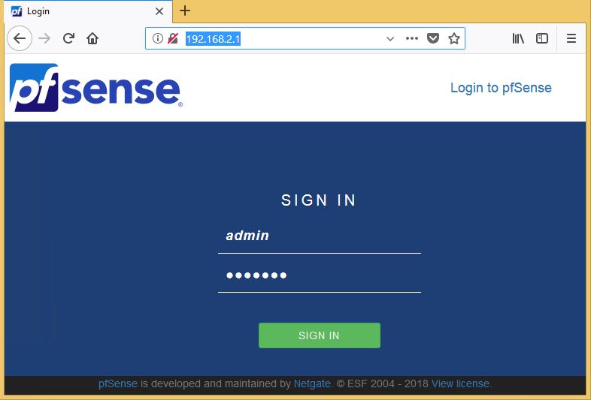Open a new tab with plus button

(x=185, y=11)
